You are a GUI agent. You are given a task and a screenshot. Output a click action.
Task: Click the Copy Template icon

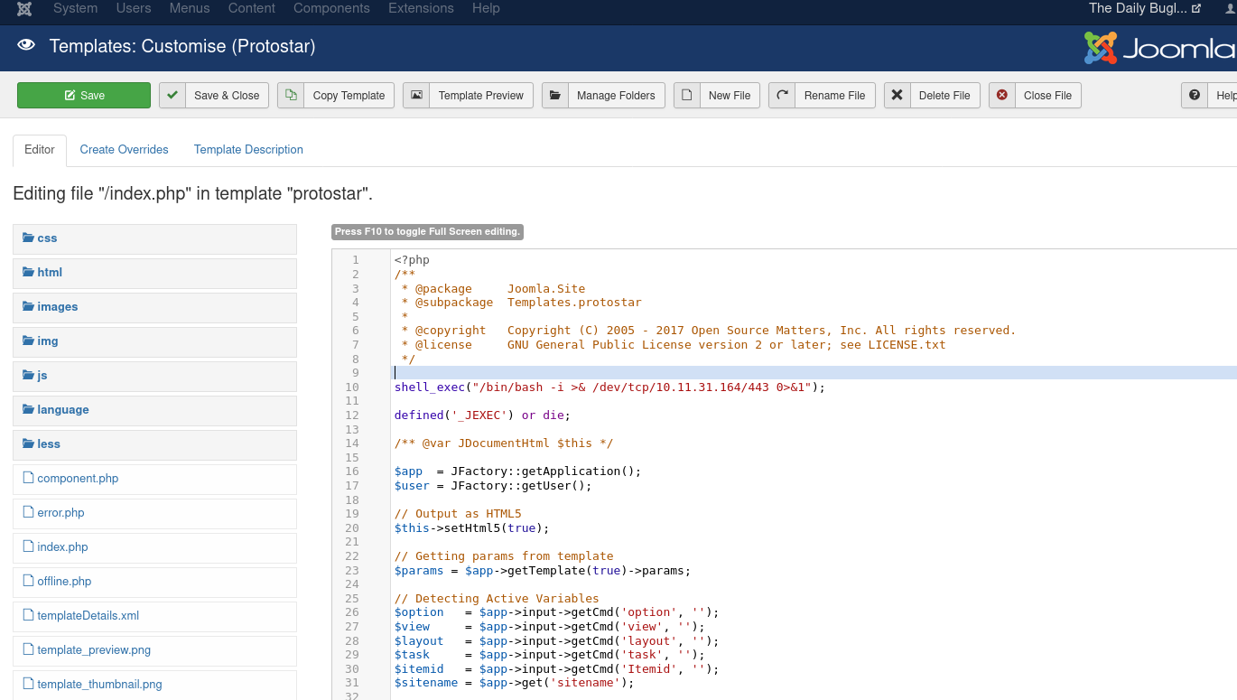click(291, 96)
